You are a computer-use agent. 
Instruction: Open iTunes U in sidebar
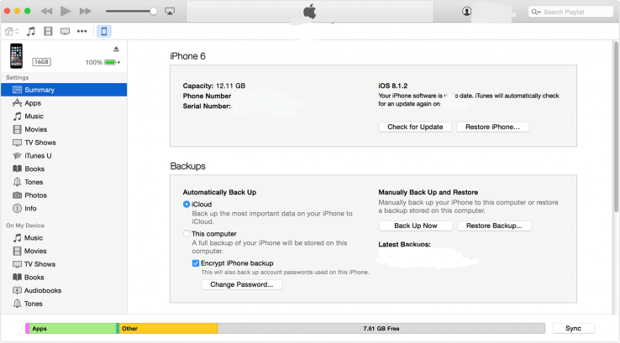pyautogui.click(x=64, y=155)
